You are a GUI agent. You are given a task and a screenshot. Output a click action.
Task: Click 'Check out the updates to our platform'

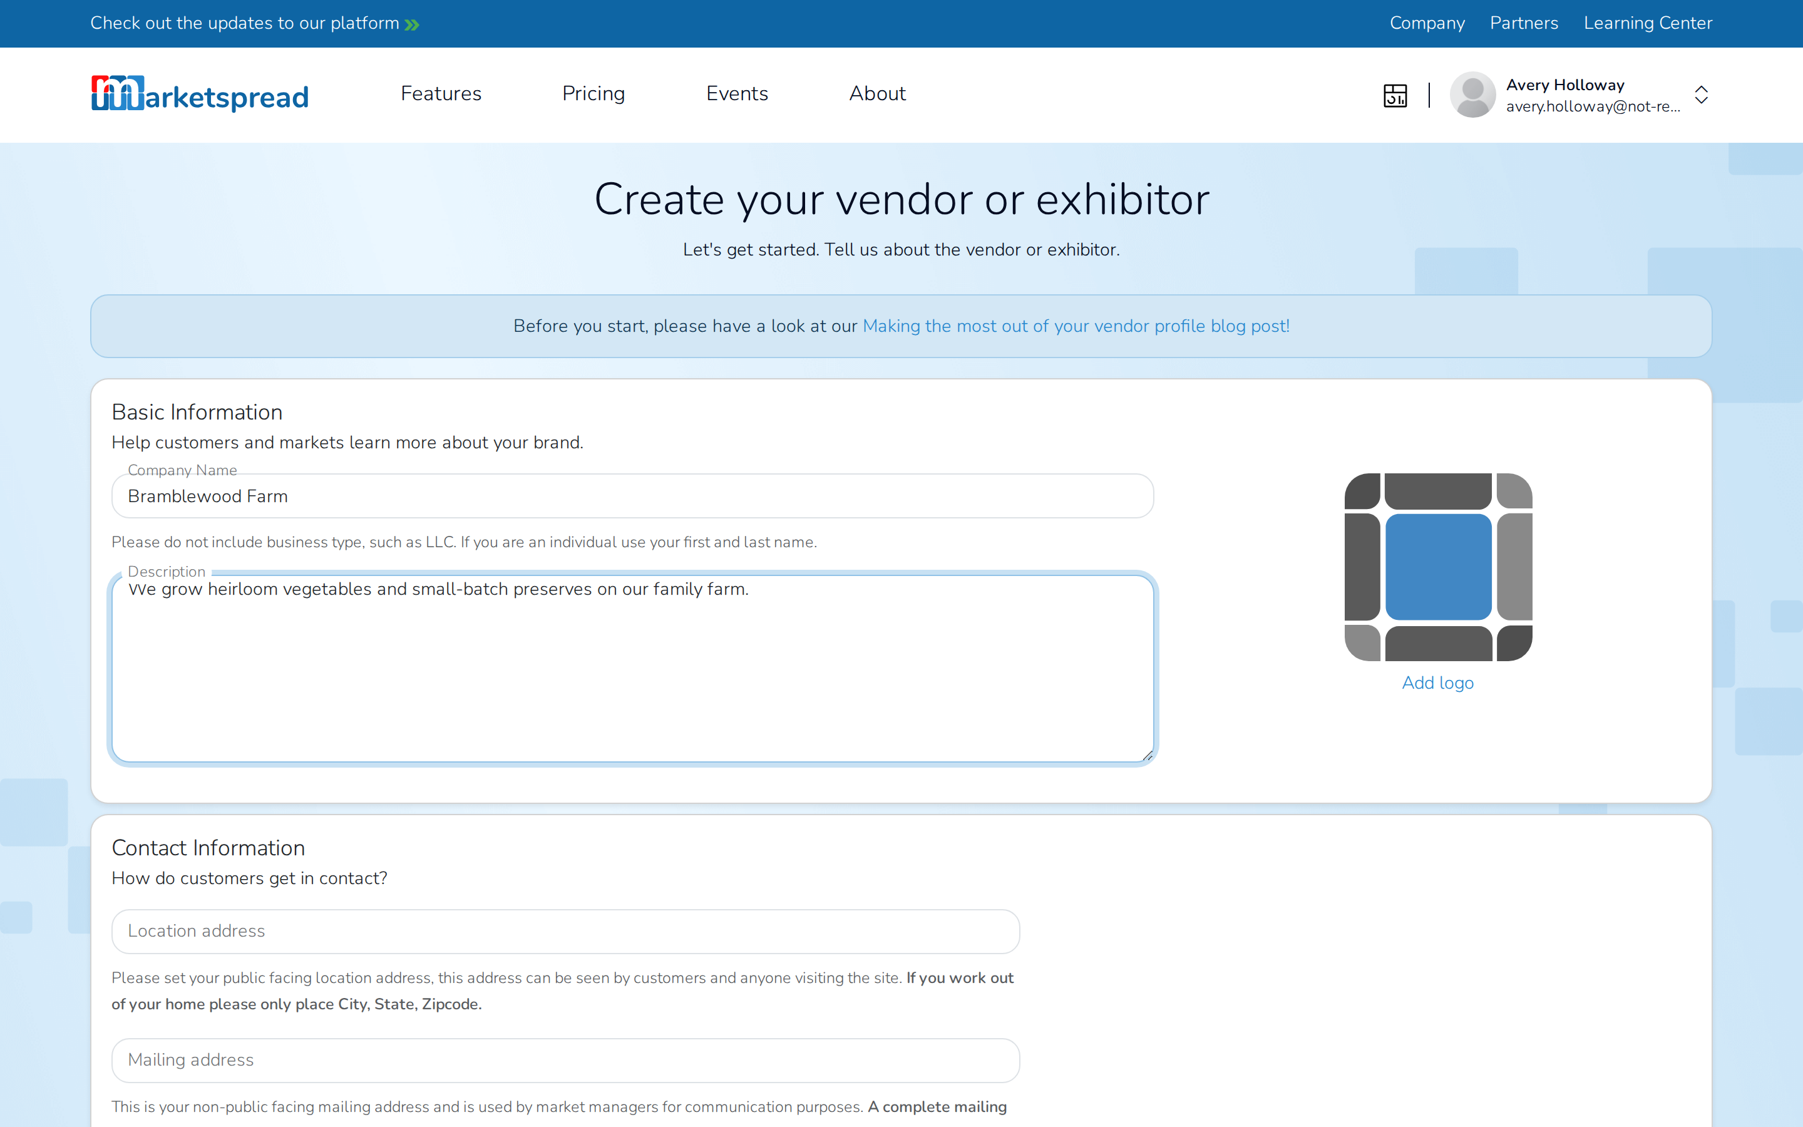tap(244, 23)
